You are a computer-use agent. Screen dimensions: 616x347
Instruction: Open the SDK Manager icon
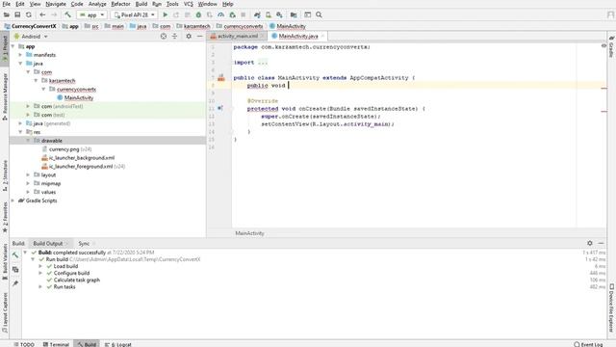279,15
